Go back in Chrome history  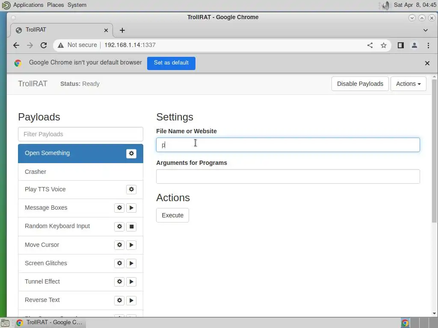tap(16, 45)
